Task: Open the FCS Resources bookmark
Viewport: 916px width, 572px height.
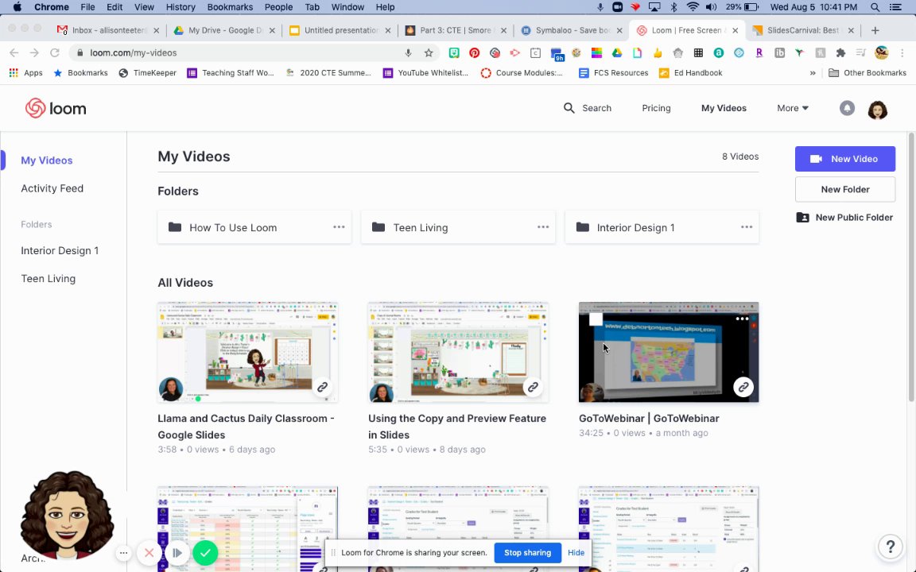Action: click(613, 73)
